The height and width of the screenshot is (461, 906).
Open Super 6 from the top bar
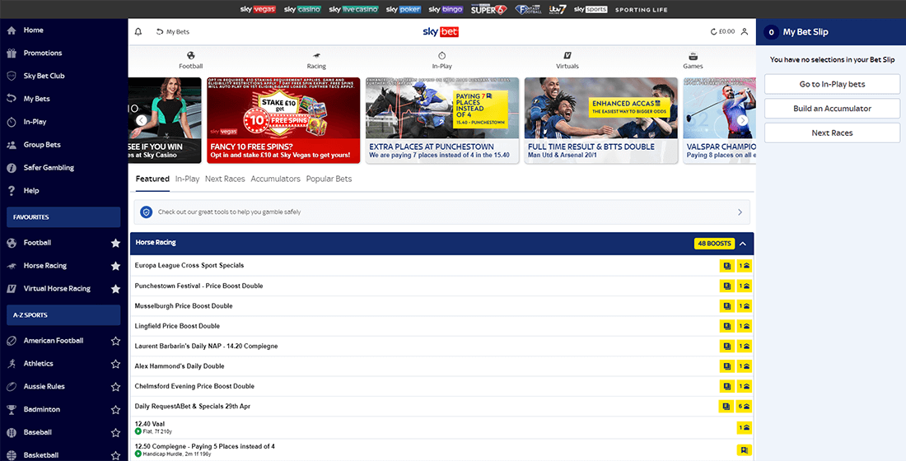(x=488, y=9)
